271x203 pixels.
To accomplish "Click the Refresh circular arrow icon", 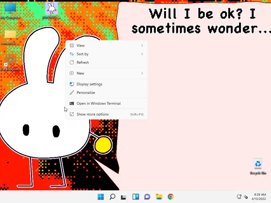I will (72, 62).
